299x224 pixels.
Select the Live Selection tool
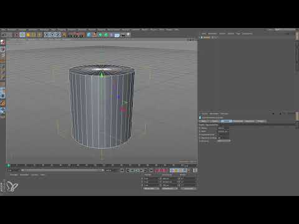16,35
